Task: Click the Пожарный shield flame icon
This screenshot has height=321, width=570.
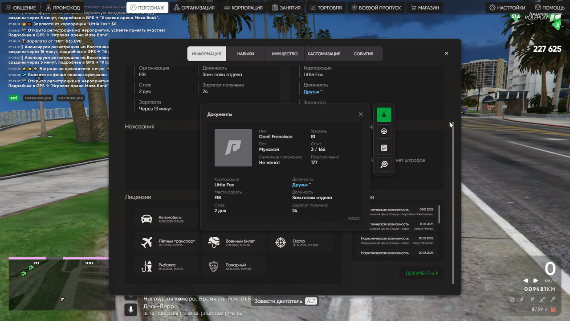Action: coord(214,267)
